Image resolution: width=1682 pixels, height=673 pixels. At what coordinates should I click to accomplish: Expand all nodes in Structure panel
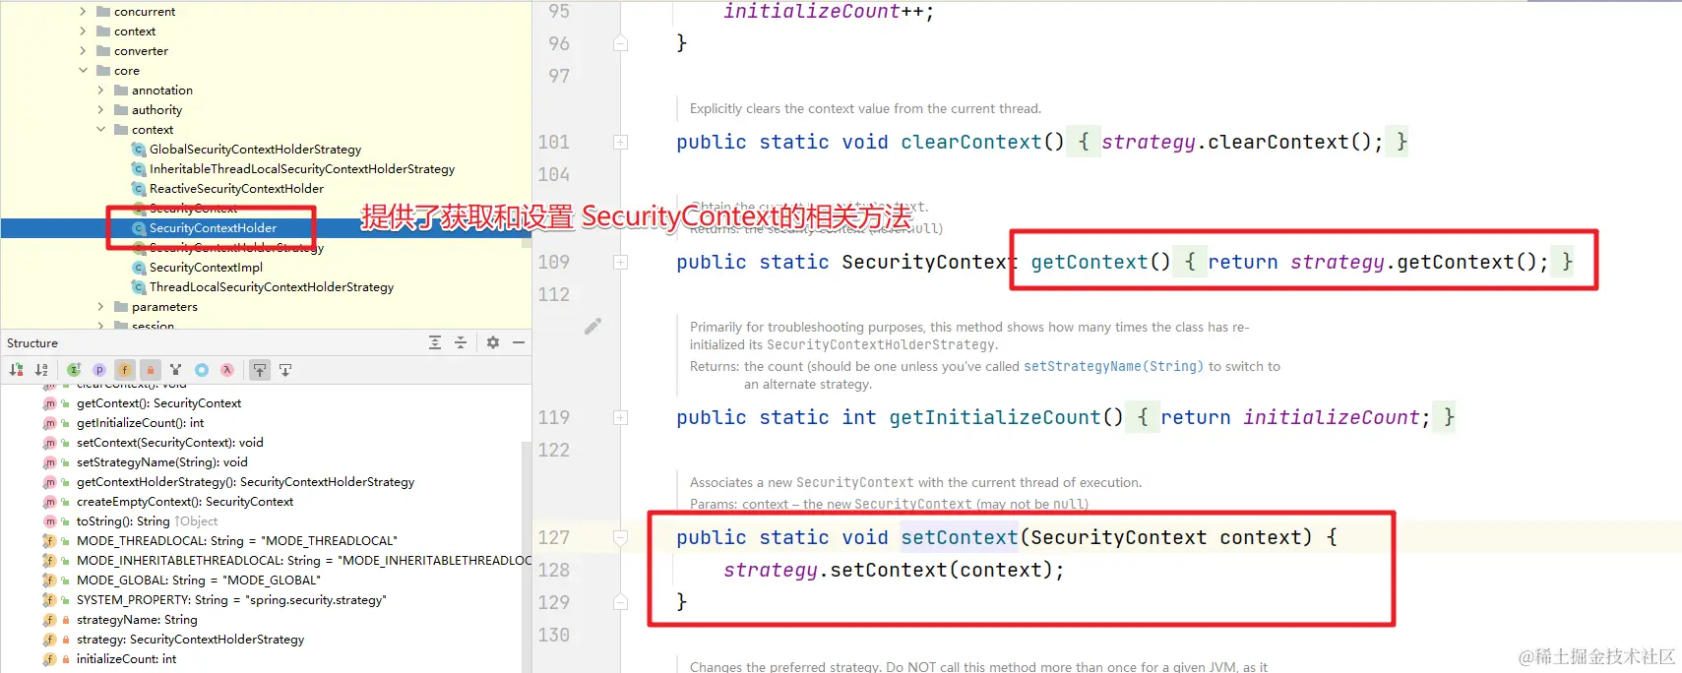pyautogui.click(x=435, y=342)
